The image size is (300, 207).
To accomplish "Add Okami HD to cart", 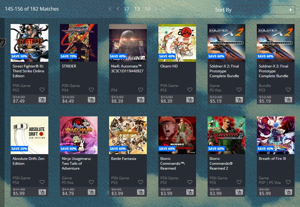I will pyautogui.click(x=190, y=99).
